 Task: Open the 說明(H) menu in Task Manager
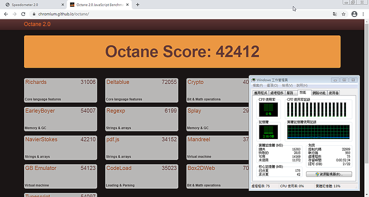pyautogui.click(x=302, y=86)
